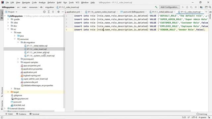Select pom.xml in project tree

pyautogui.click(x=17, y=102)
